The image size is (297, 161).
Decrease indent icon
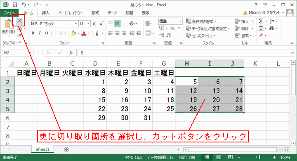(x=132, y=33)
